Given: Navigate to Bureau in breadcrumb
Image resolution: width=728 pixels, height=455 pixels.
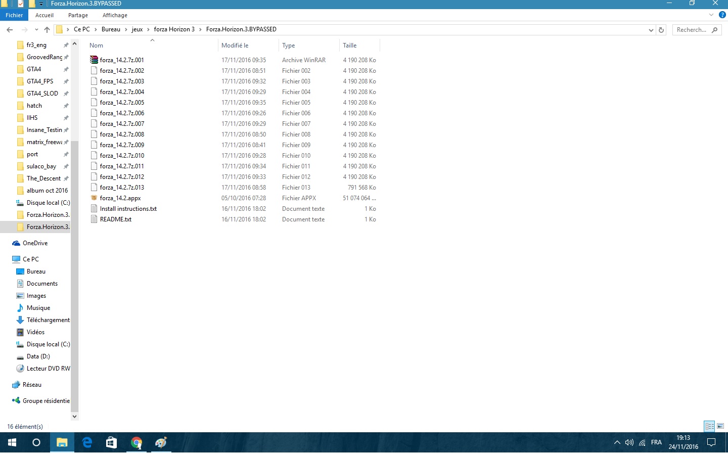Looking at the screenshot, I should click(x=111, y=29).
